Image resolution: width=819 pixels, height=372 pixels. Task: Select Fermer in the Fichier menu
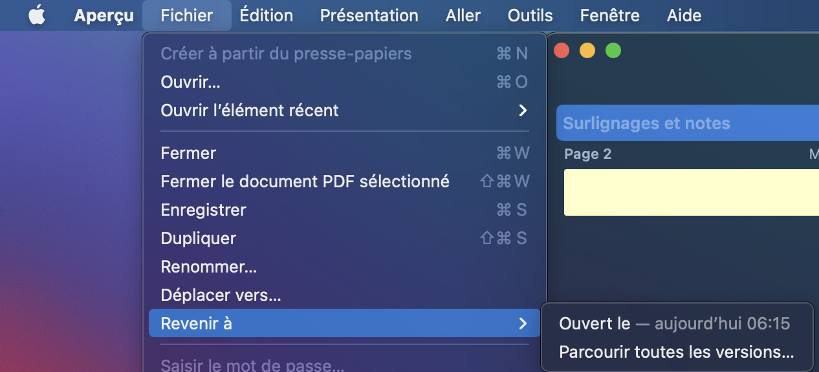188,153
